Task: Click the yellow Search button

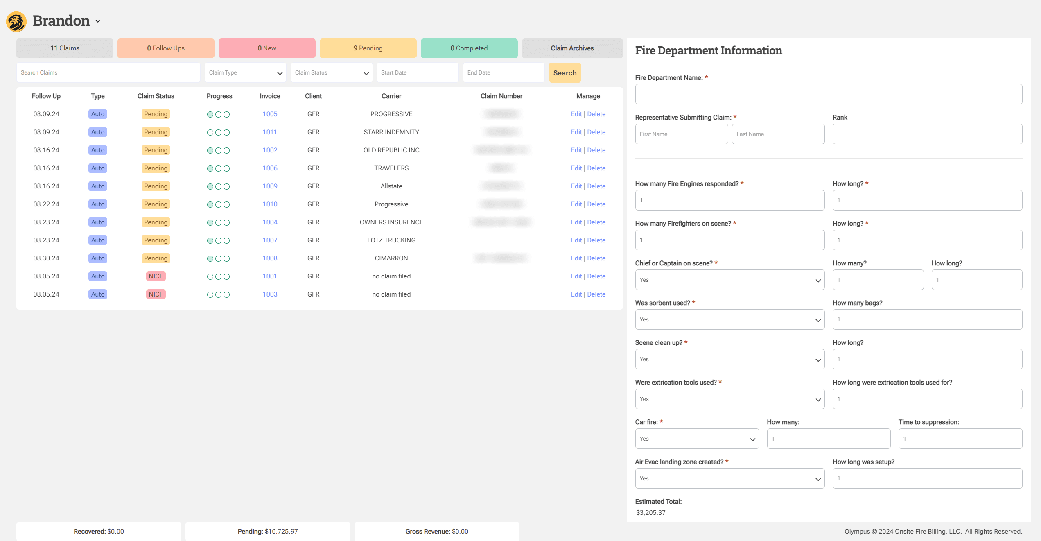Action: [565, 72]
